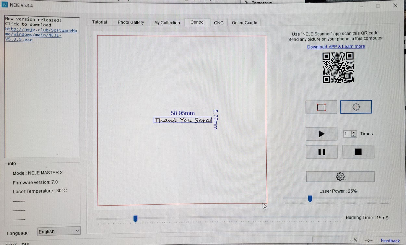Image resolution: width=406 pixels, height=245 pixels.
Task: Click the preview frame rectangle icon
Action: [x=321, y=107]
